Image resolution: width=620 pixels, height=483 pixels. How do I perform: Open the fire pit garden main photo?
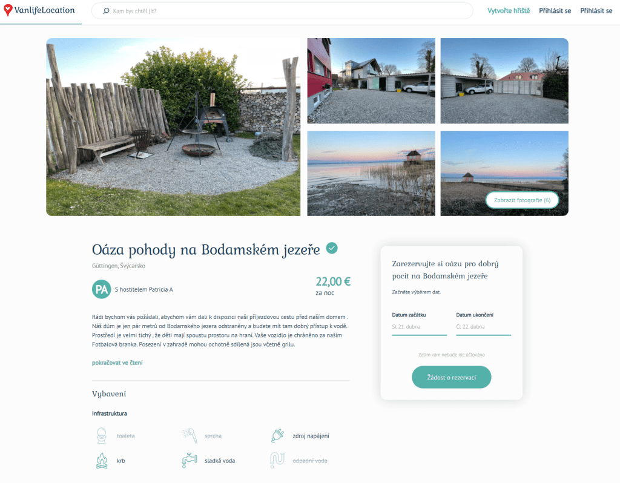[x=173, y=127]
